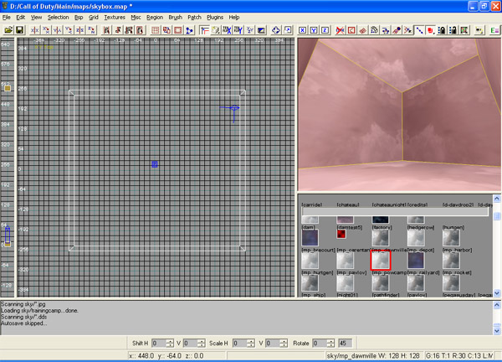Select the mp_dawnville sky texture thumbnail
The image size is (502, 362).
pos(381,260)
